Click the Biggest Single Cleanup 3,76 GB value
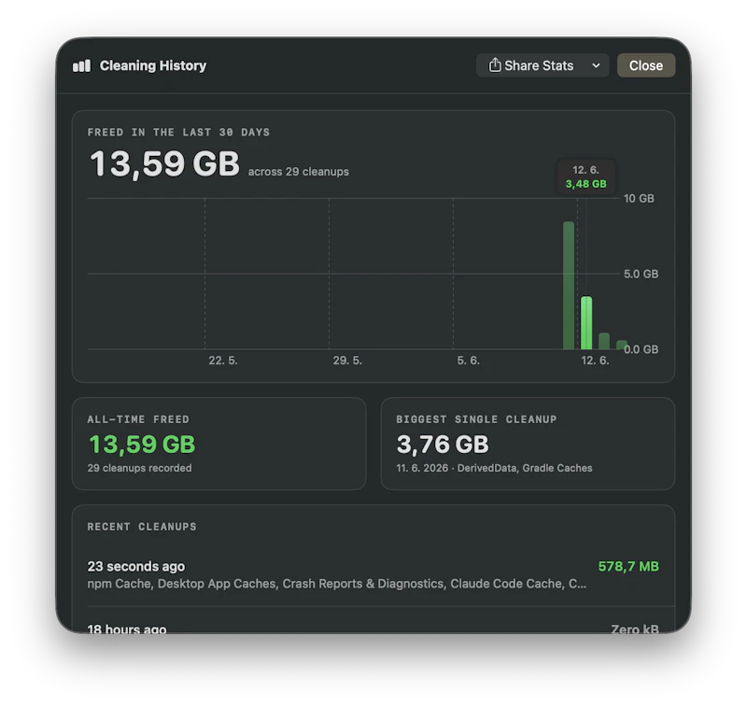This screenshot has width=747, height=707. (x=443, y=444)
